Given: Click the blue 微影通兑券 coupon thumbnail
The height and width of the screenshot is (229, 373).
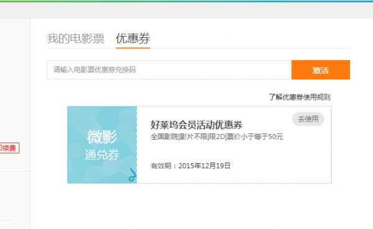Looking at the screenshot, I should click(102, 145).
